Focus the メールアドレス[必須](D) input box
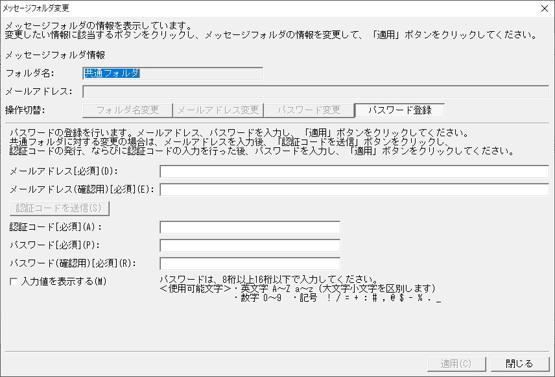555x377 pixels. [354, 171]
